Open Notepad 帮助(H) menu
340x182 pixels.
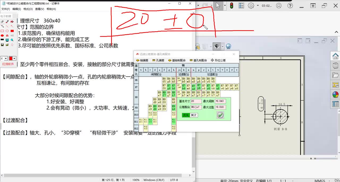[51, 9]
